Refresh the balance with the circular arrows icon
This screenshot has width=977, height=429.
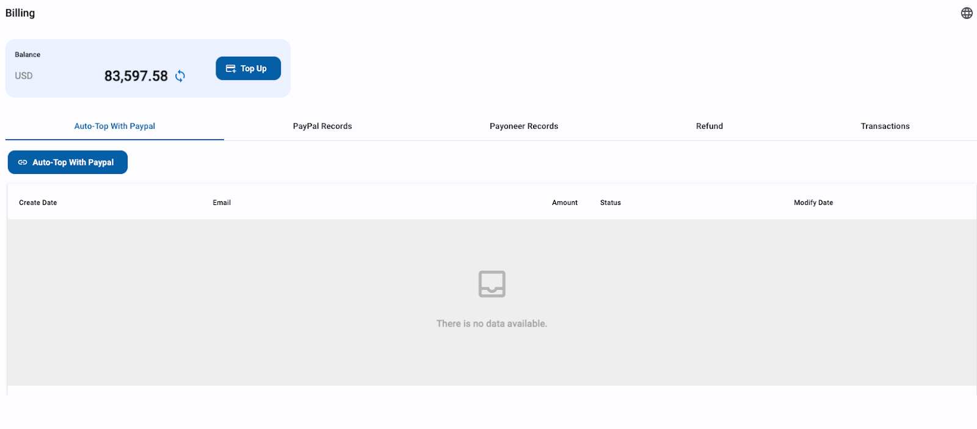[x=180, y=76]
